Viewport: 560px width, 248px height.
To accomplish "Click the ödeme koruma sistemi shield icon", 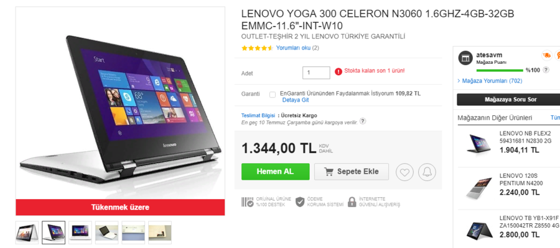I will pyautogui.click(x=300, y=202).
